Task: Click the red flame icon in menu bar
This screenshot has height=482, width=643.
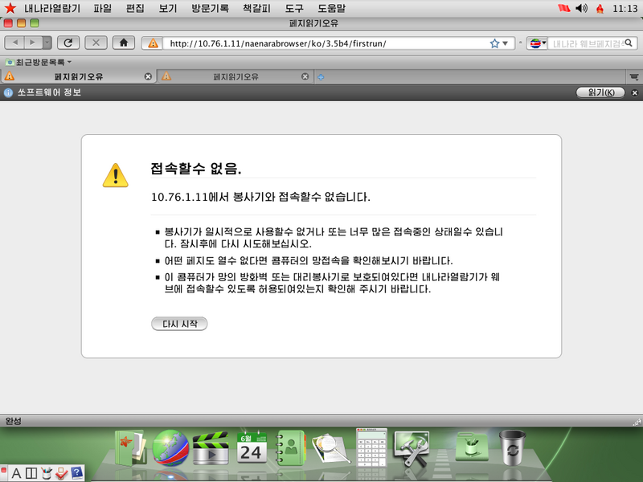Action: [x=600, y=9]
